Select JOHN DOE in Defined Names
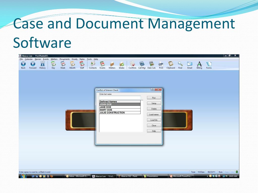258x193 pixels. point(120,104)
